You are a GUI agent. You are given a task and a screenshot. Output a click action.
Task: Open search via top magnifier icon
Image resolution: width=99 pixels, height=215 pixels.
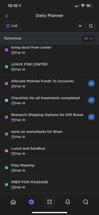coord(91,26)
